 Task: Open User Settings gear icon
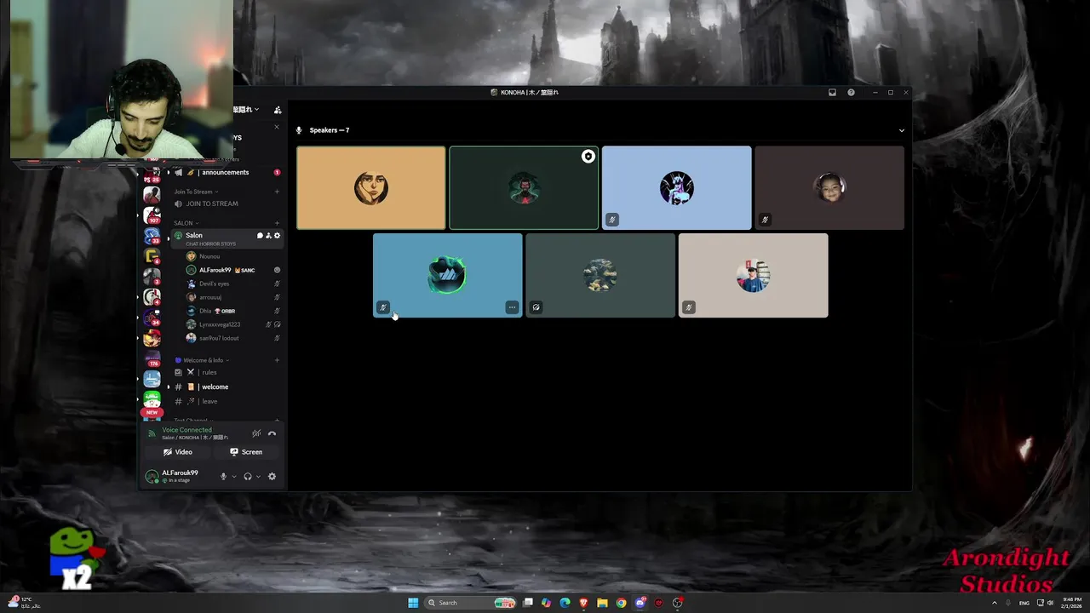coord(272,477)
